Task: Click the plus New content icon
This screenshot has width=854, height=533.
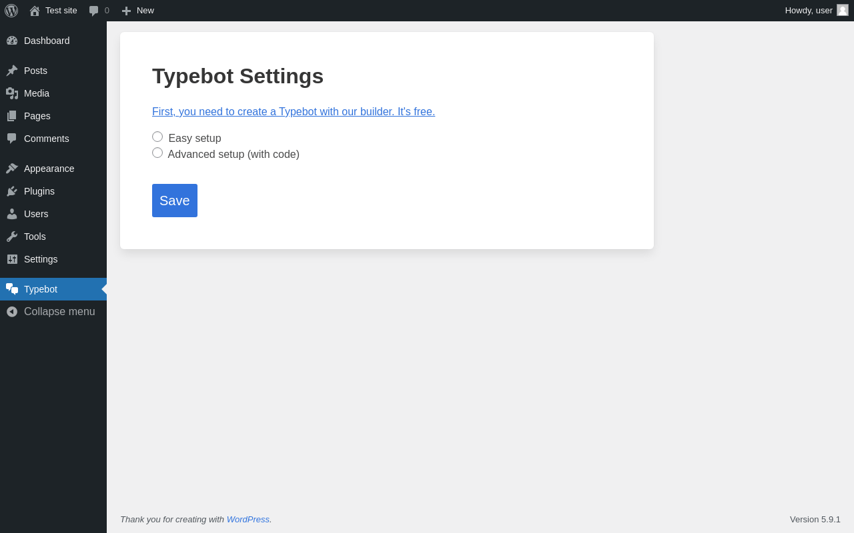Action: click(126, 11)
